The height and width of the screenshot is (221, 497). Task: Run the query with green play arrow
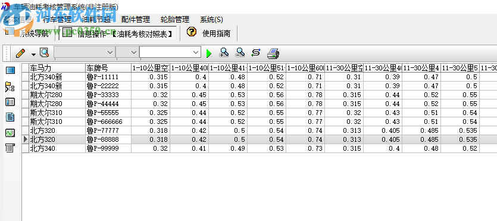208,53
